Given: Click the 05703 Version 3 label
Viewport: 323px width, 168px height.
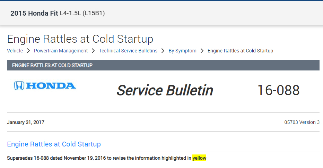Looking at the screenshot, I should coord(302,122).
